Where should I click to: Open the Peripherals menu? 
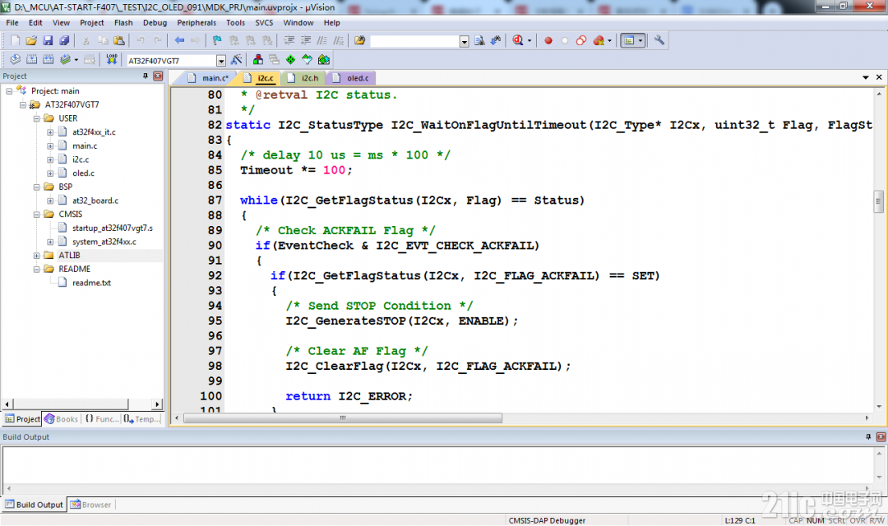[x=197, y=23]
